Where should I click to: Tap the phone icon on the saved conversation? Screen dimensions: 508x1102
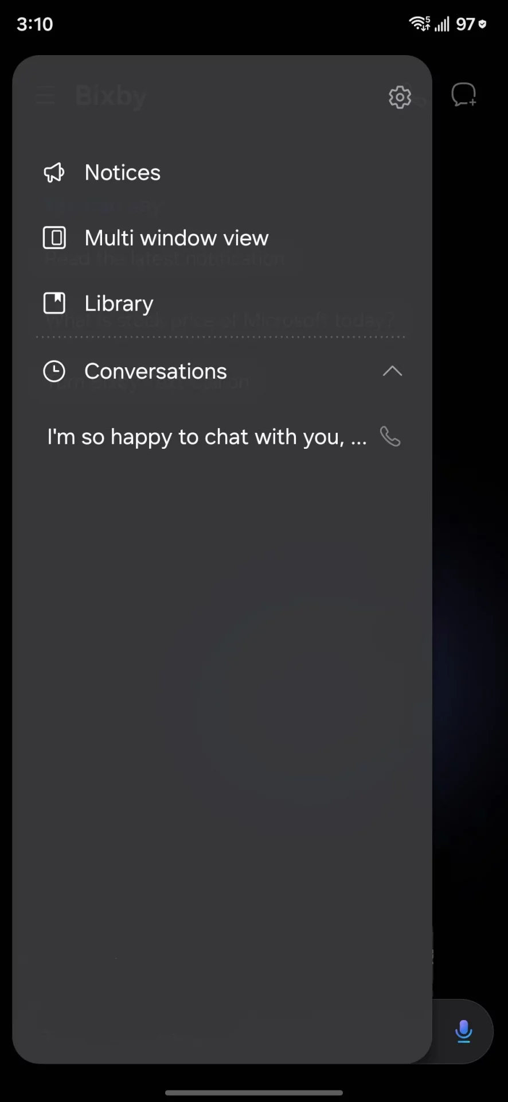pos(390,437)
